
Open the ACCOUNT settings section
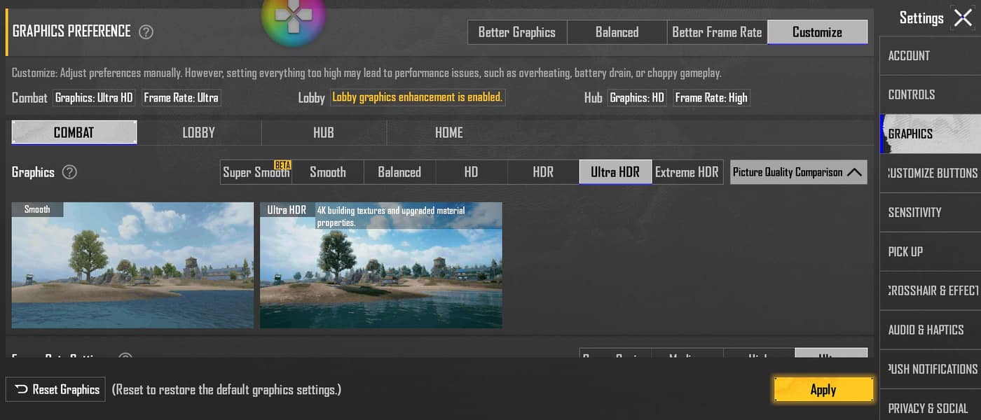[930, 56]
